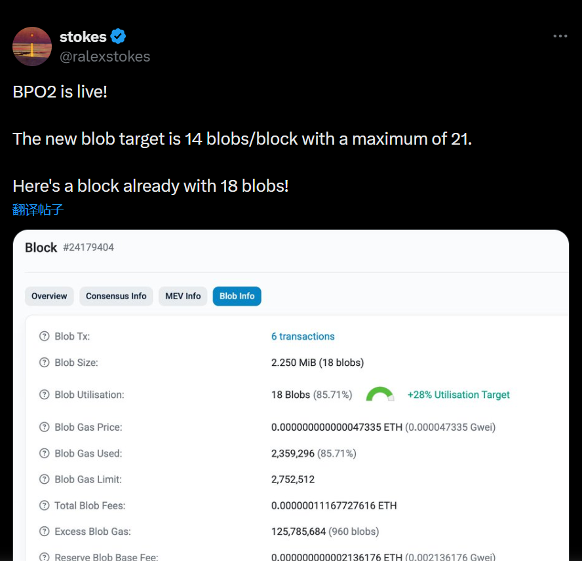Click the green blob utilisation gauge

pos(379,394)
